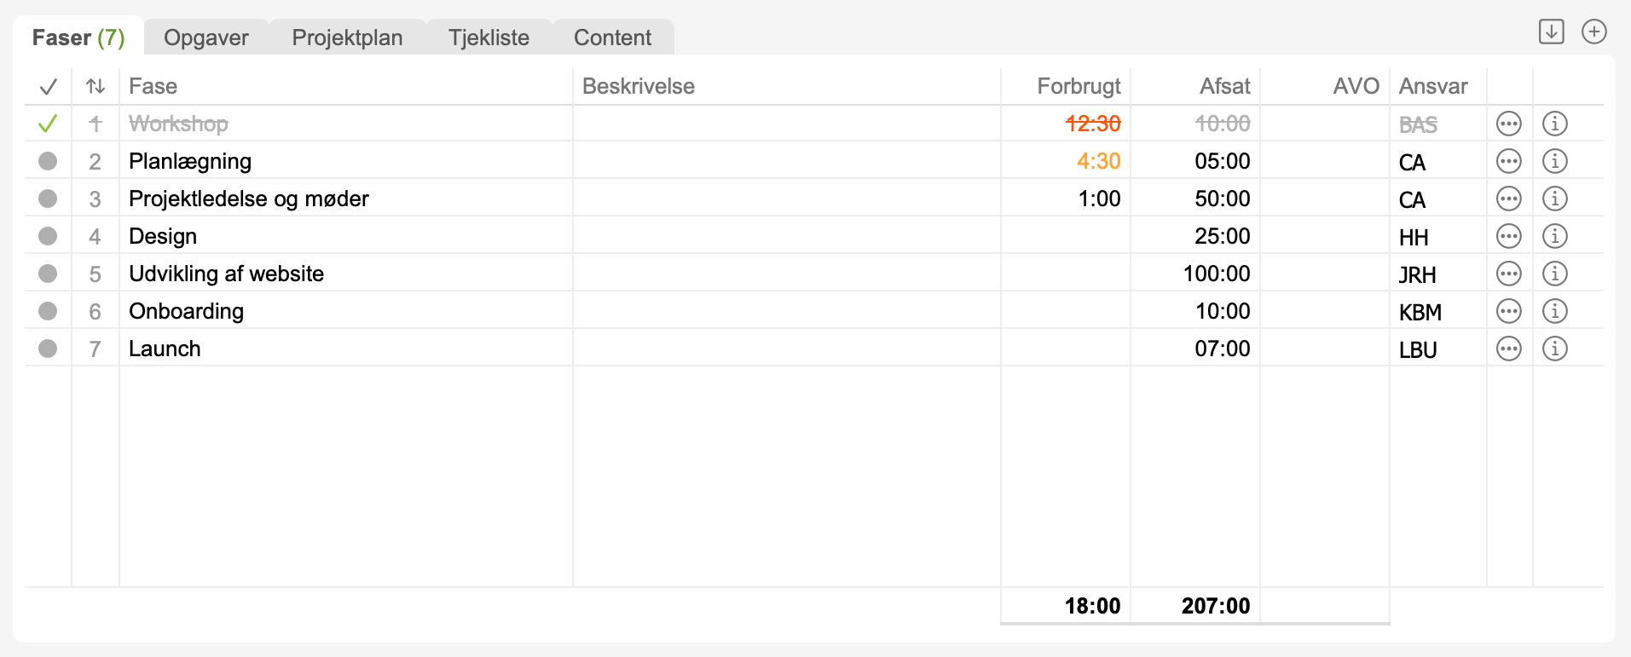Show info for Udvikling af website

pos(1554,274)
